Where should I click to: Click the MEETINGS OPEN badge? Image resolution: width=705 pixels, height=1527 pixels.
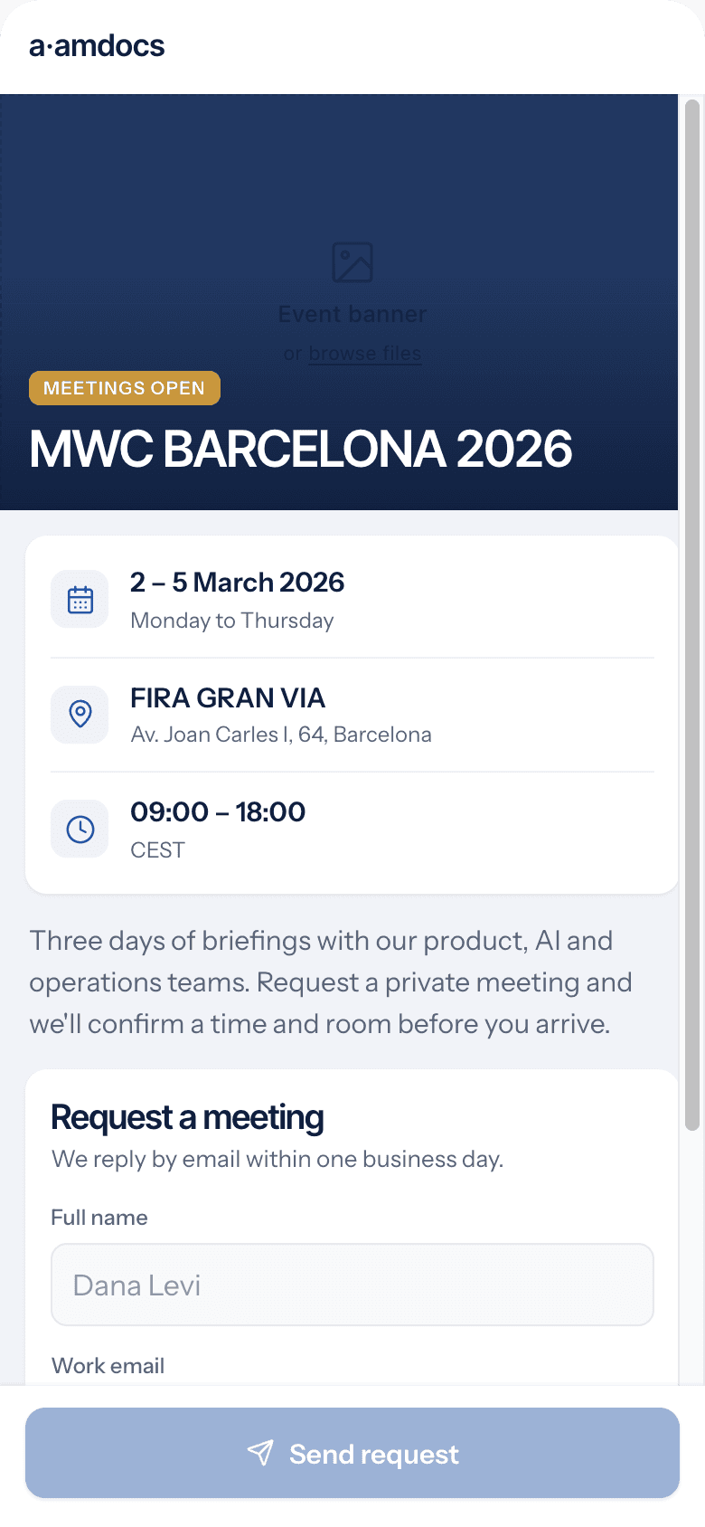(125, 388)
